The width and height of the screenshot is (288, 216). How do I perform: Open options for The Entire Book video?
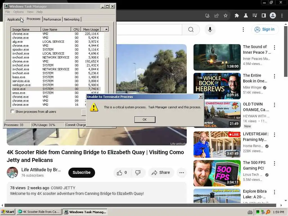coord(274,76)
